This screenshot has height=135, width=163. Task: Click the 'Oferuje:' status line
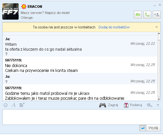pyautogui.click(x=27, y=18)
